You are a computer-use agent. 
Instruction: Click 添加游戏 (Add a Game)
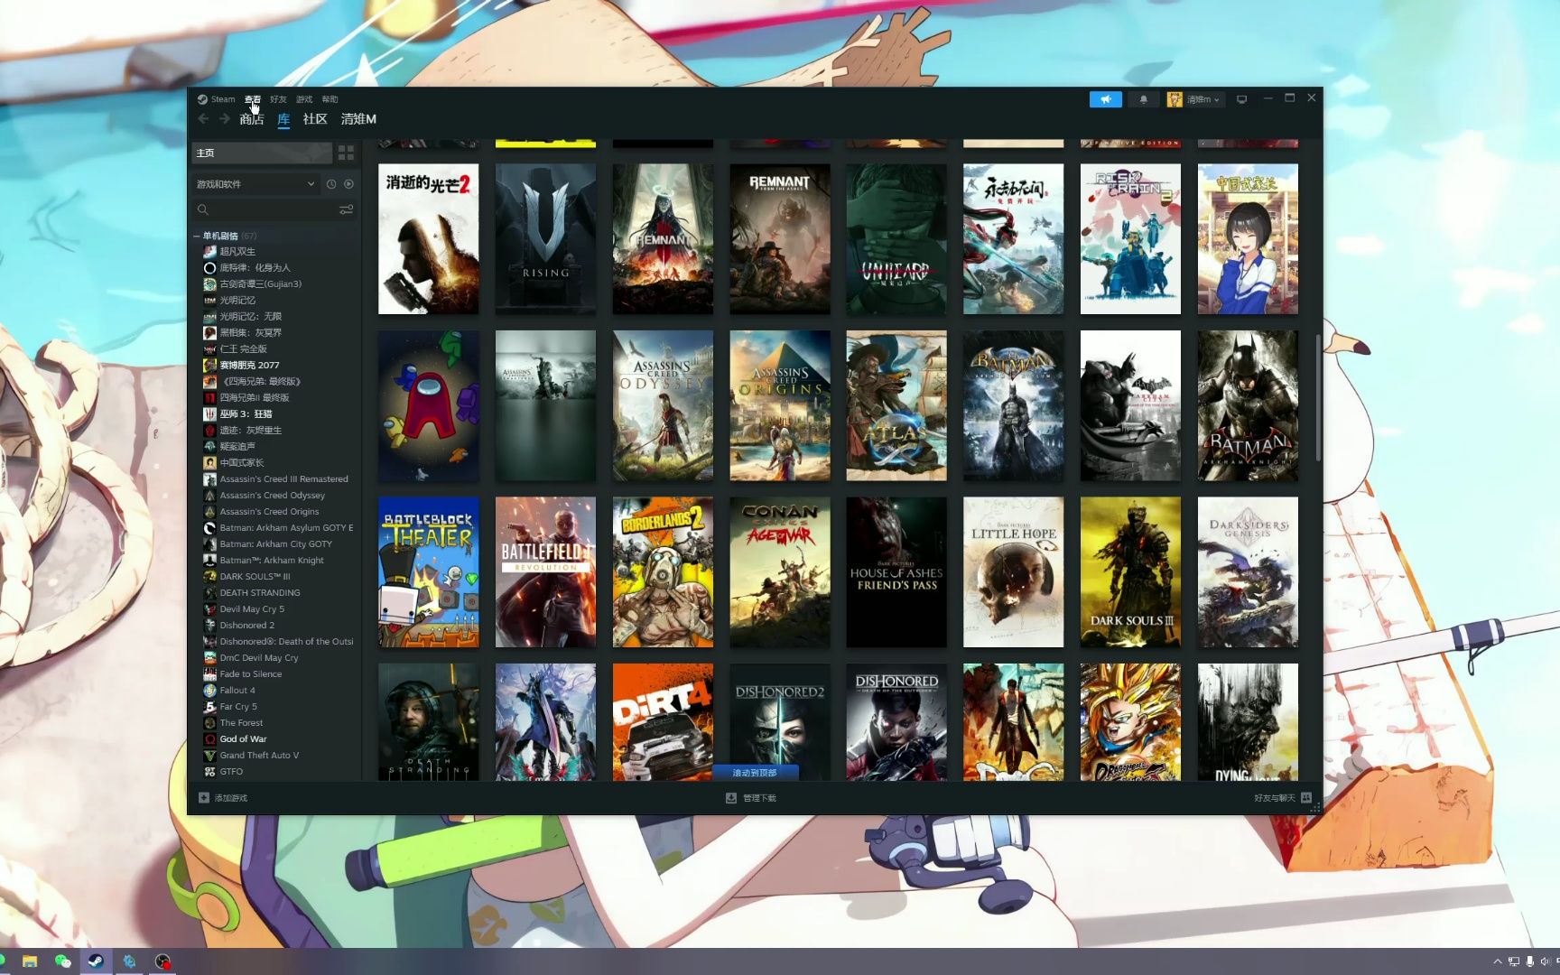point(223,798)
